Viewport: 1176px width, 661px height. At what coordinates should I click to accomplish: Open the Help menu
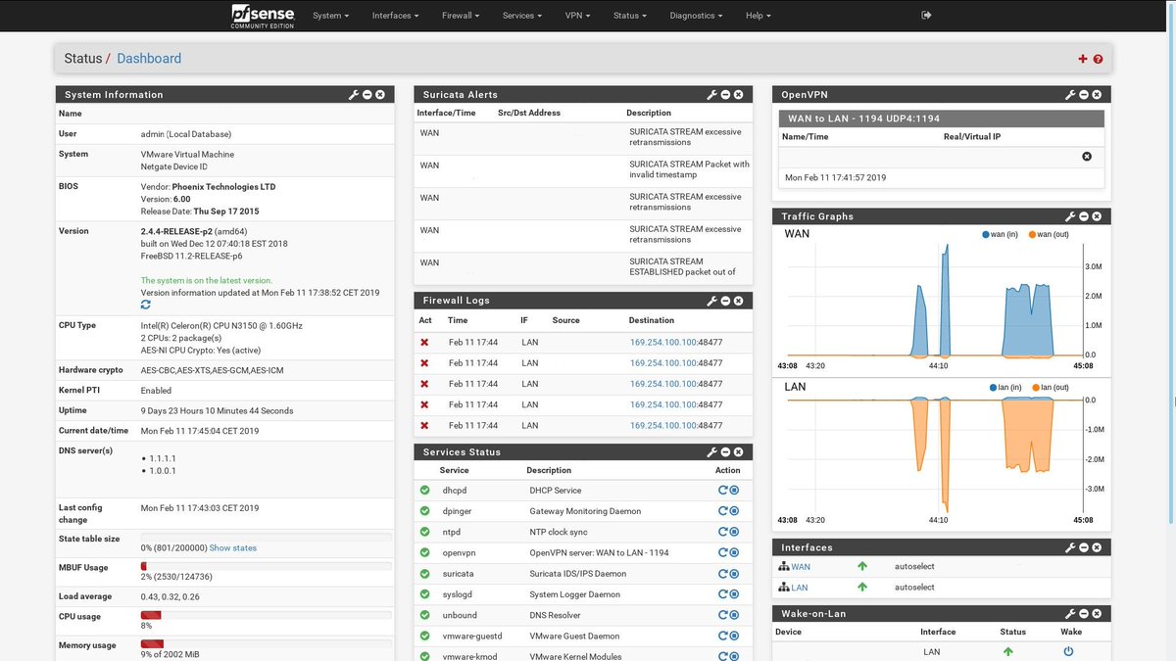[x=758, y=16]
